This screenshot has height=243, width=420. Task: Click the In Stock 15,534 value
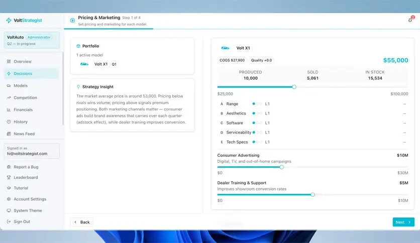pos(375,78)
